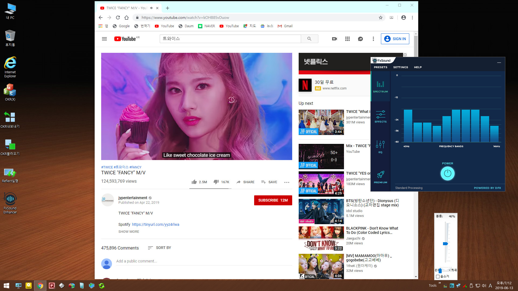The image size is (518, 291).
Task: Open the more actions ellipsis under the video
Action: click(287, 182)
